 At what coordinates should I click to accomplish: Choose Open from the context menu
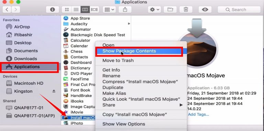[x=108, y=45]
